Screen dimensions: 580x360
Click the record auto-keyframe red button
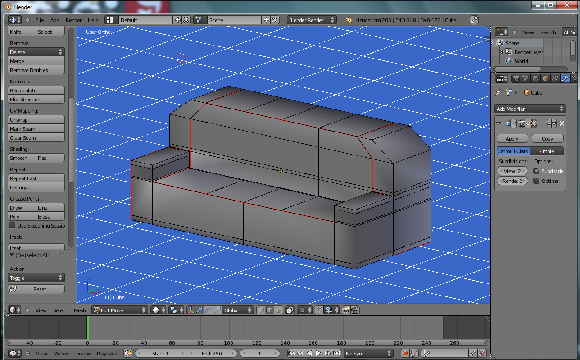[x=405, y=354]
